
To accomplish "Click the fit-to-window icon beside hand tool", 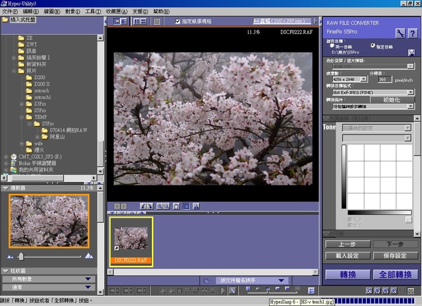I will click(x=186, y=206).
